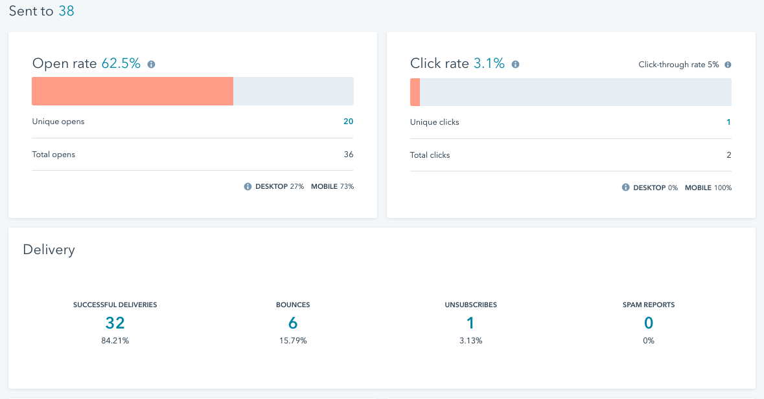The width and height of the screenshot is (764, 399).
Task: Click the 3.1% click rate value
Action: click(x=489, y=63)
